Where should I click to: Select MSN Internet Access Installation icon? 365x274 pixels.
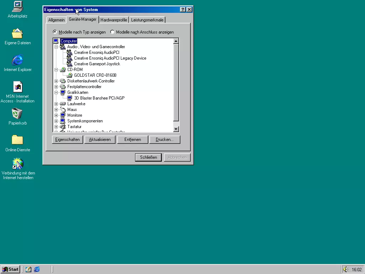17,87
